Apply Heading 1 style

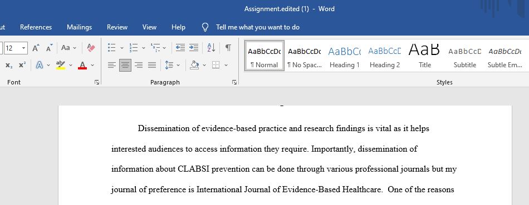345,56
